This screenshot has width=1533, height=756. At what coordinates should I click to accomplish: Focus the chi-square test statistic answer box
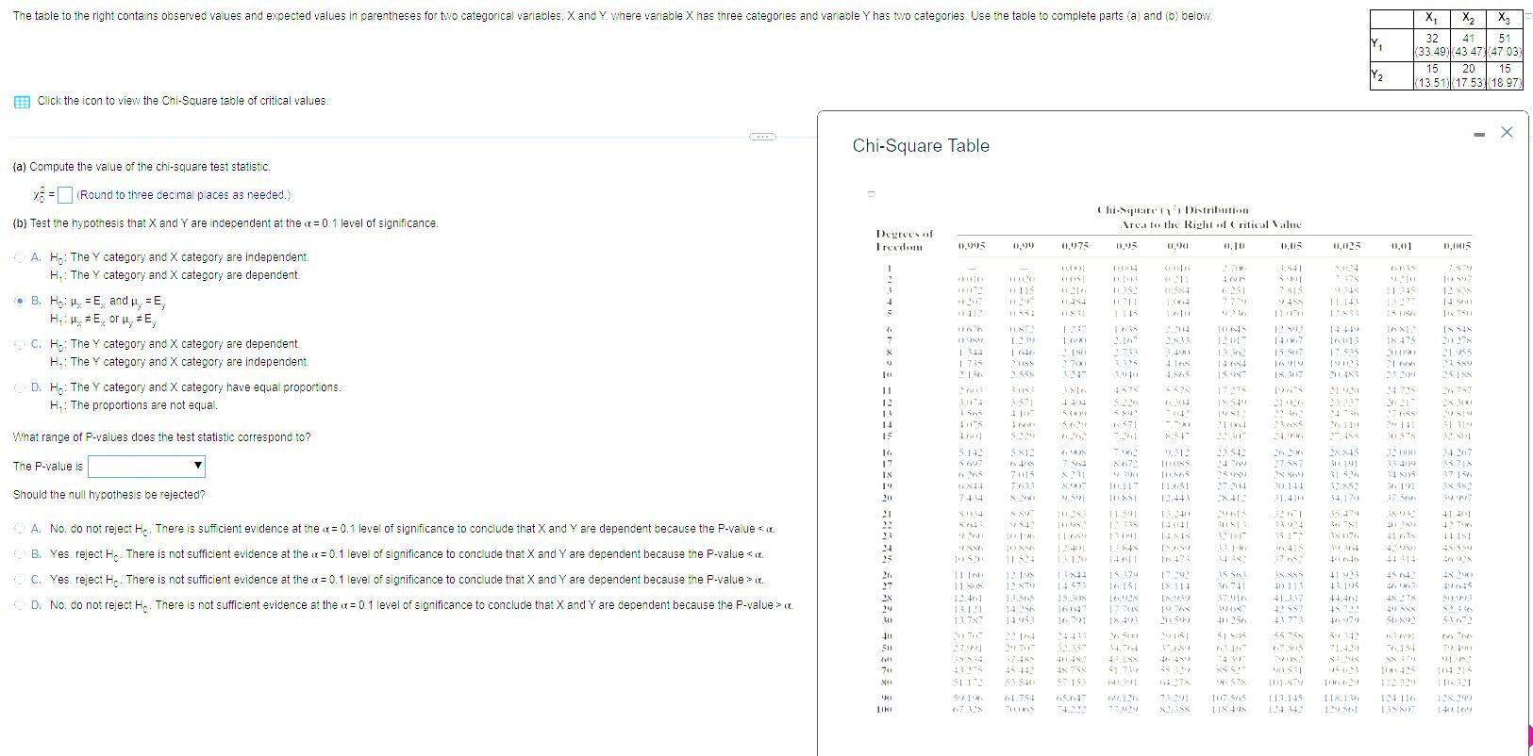64,195
